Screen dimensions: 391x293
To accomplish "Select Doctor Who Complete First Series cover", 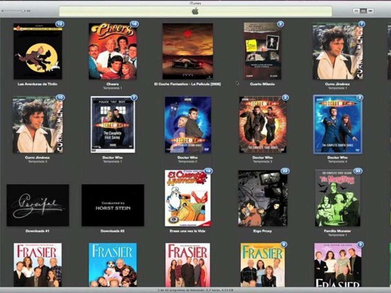I will pyautogui.click(x=113, y=125).
